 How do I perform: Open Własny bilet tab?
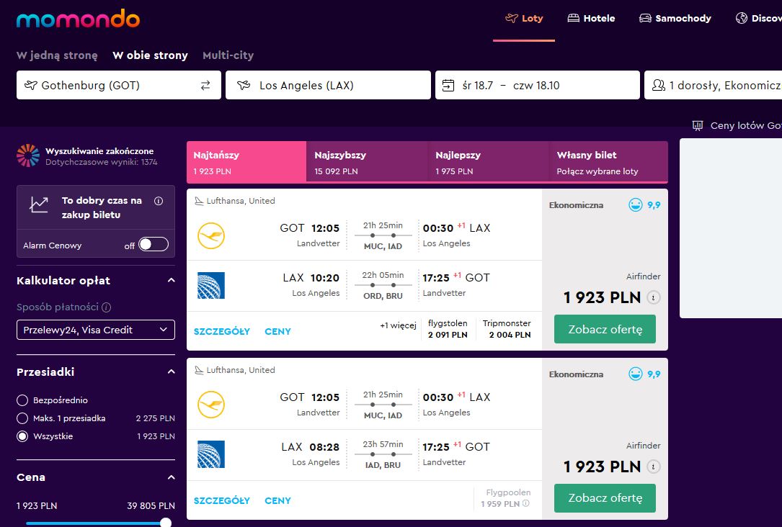tap(608, 162)
